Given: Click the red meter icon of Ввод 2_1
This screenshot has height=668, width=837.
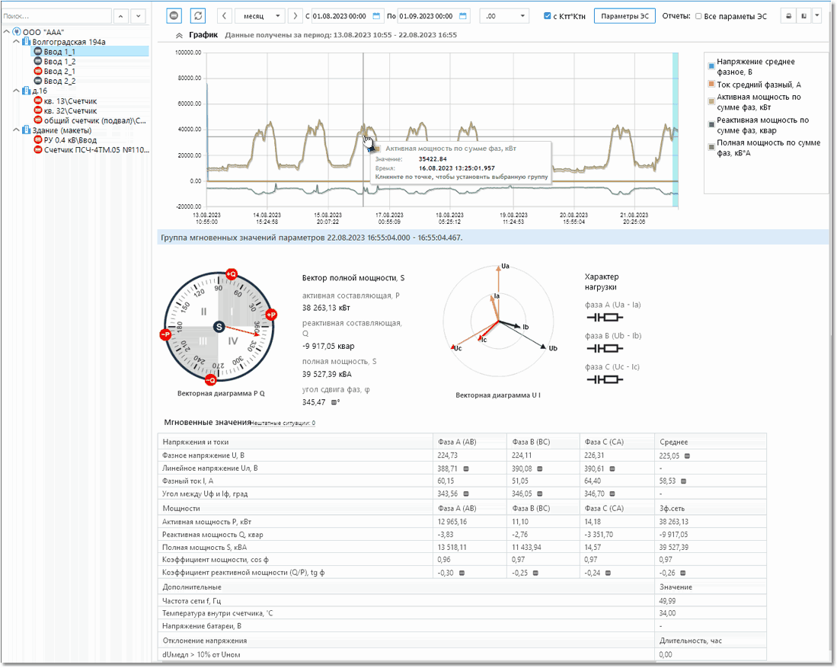Looking at the screenshot, I should (38, 71).
